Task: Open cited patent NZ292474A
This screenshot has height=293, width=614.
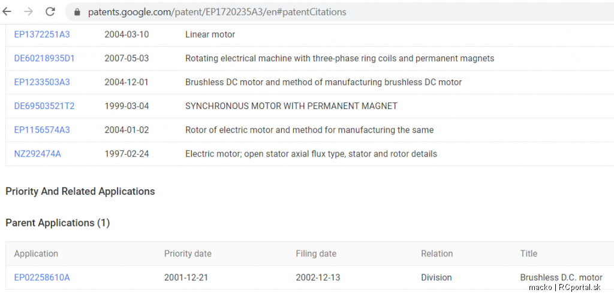Action: click(x=38, y=154)
